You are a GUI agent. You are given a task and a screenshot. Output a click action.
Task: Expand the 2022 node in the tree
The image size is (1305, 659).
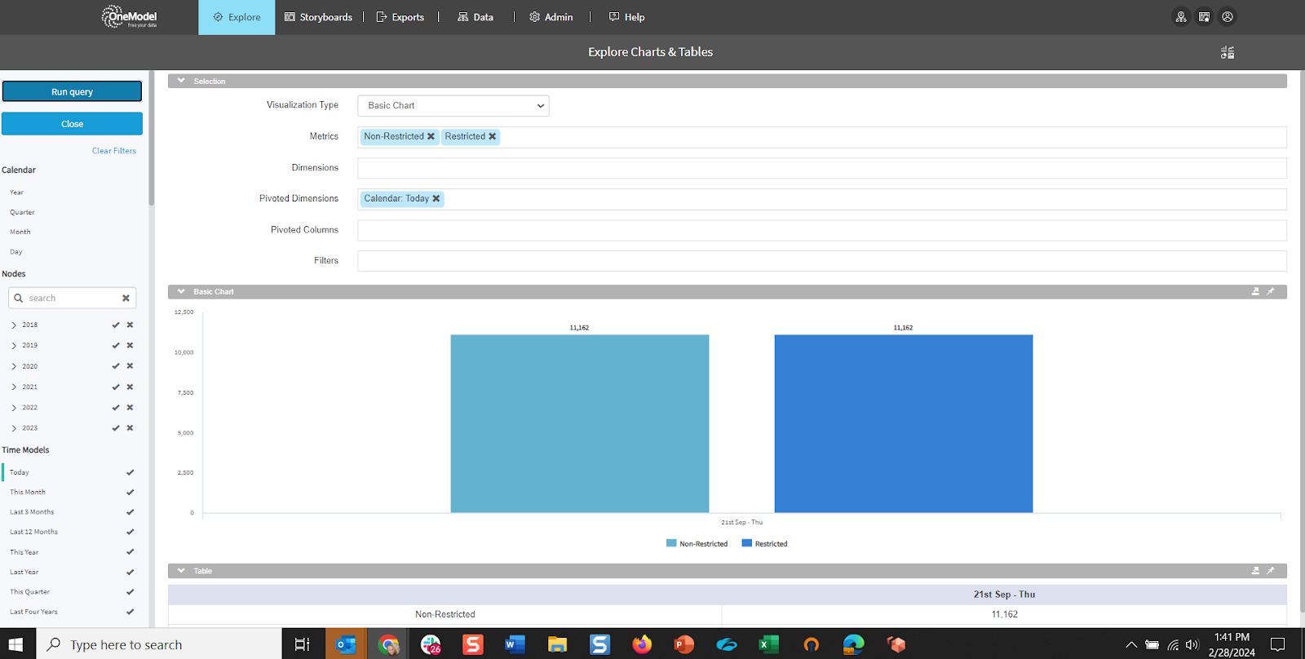pos(14,408)
